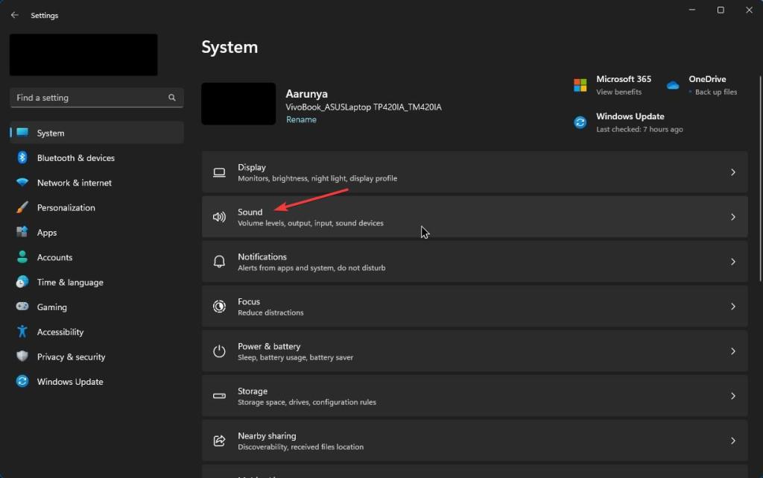Click the Notifications bell icon
This screenshot has height=478, width=763.
[220, 262]
